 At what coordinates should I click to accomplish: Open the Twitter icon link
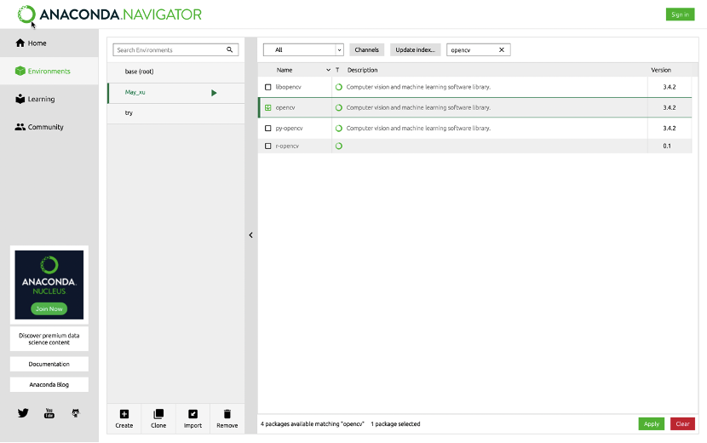coord(23,413)
